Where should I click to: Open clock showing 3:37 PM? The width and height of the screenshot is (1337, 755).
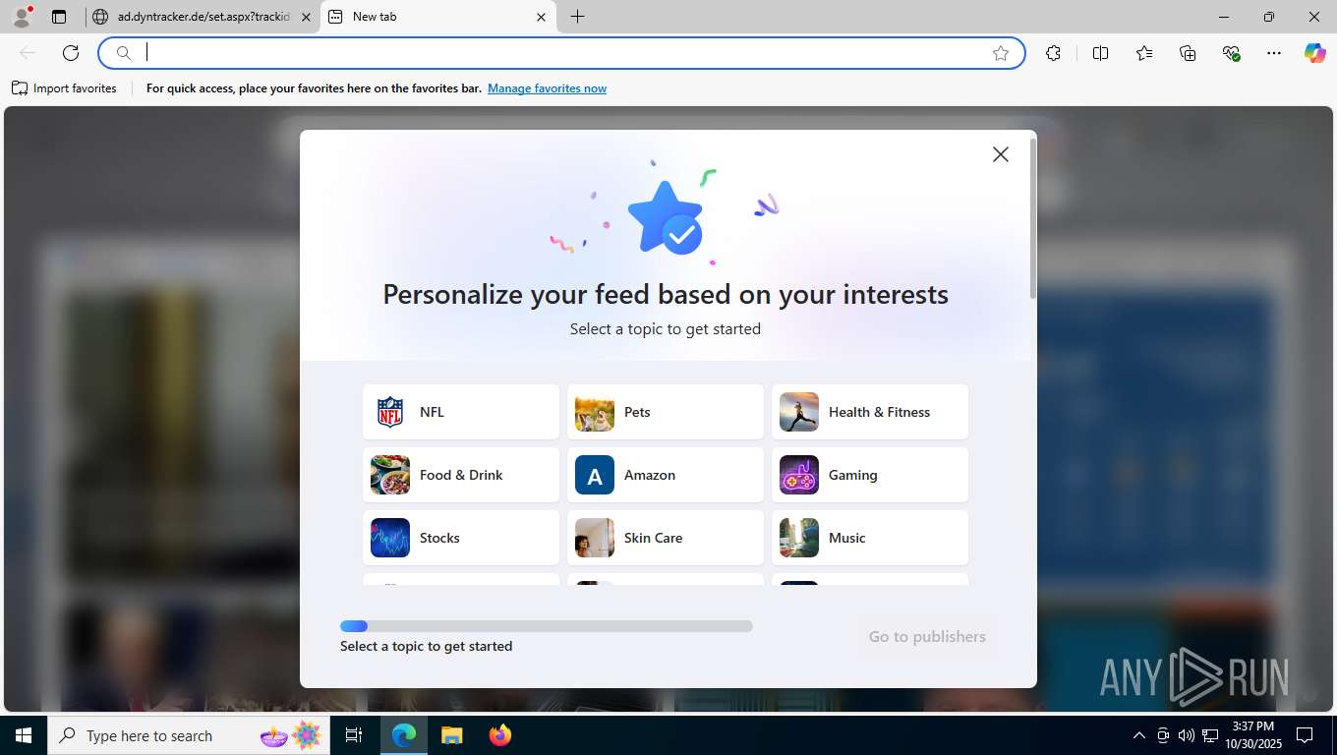(1252, 735)
